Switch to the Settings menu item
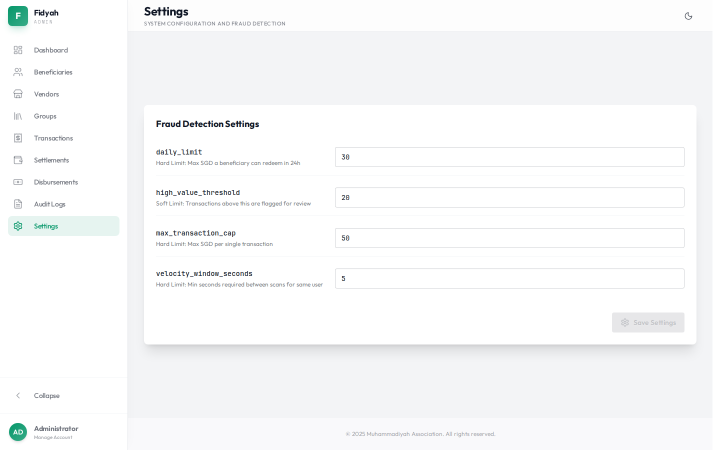The width and height of the screenshot is (720, 450). coord(46,226)
